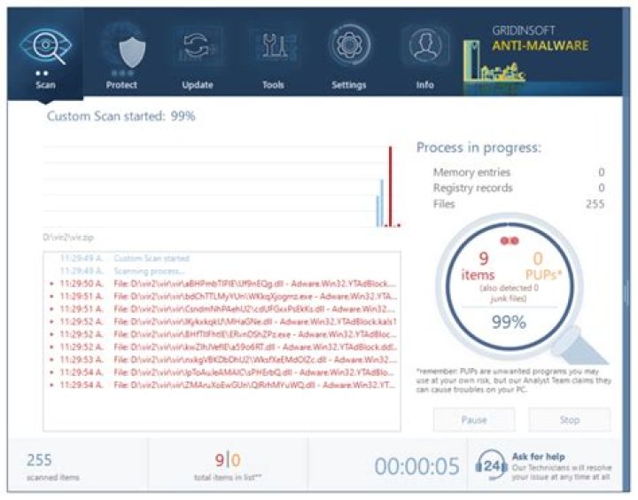This screenshot has height=500, width=638.
Task: Click the ERvnDShZPz.exe detection entry
Action: tap(223, 334)
